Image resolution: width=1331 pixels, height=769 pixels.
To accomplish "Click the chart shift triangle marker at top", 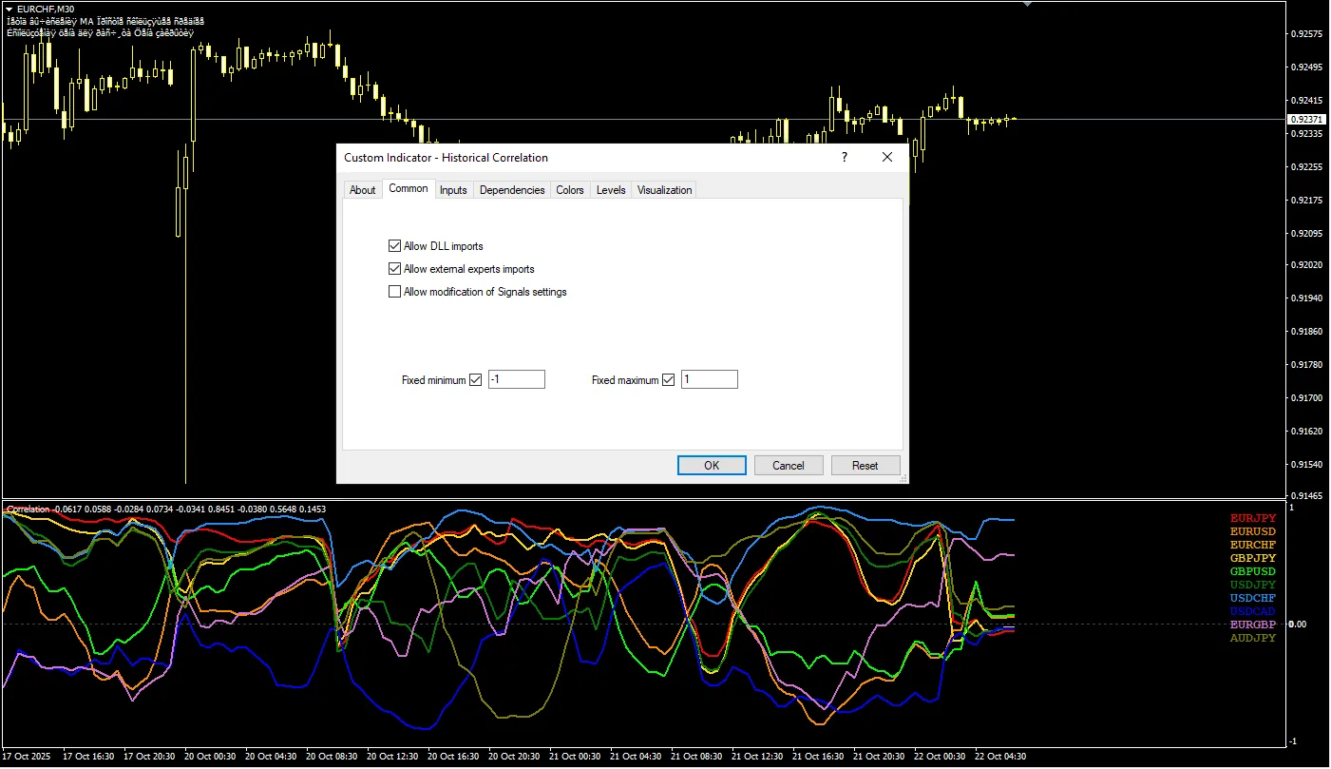I will click(x=1027, y=4).
